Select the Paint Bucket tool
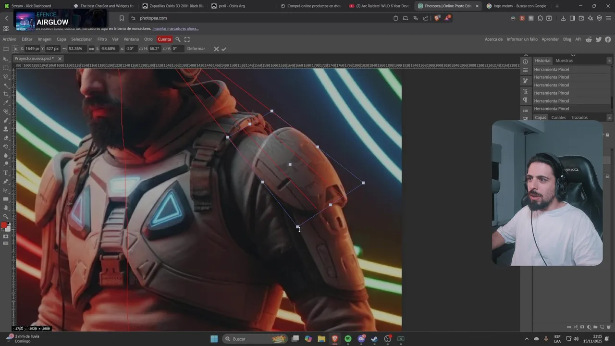 point(6,147)
